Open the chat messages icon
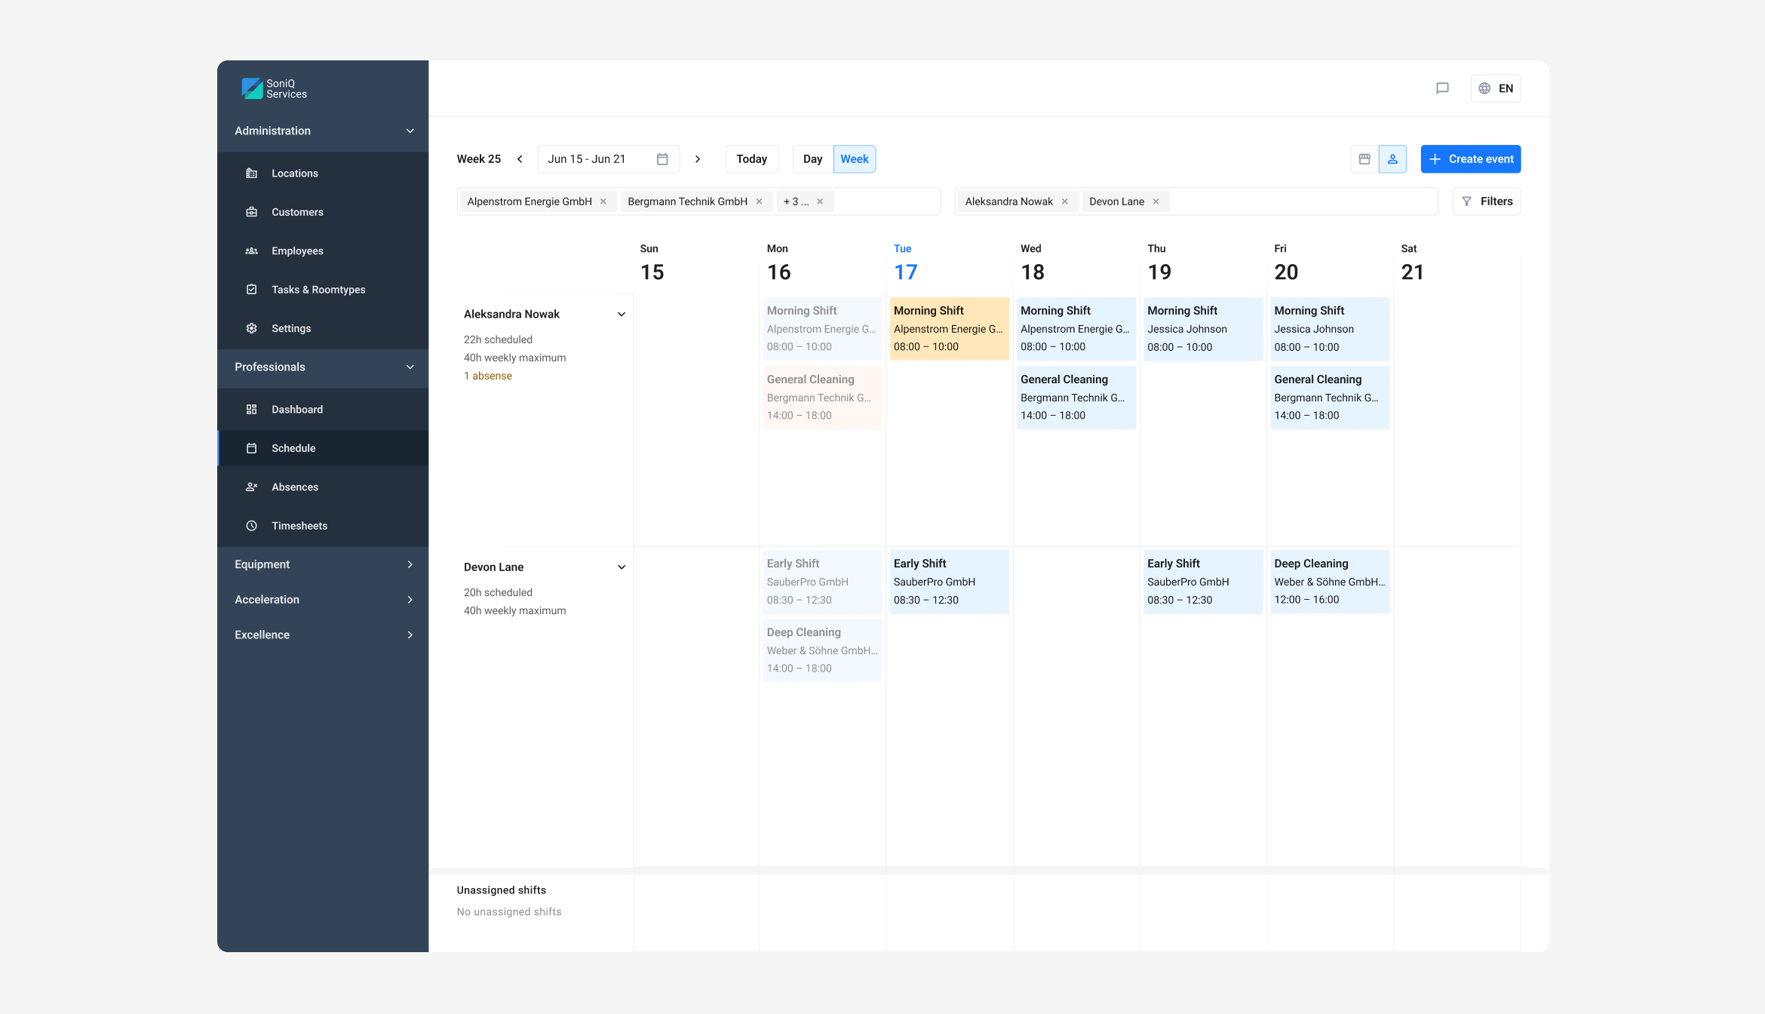Viewport: 1765px width, 1014px height. pyautogui.click(x=1442, y=88)
